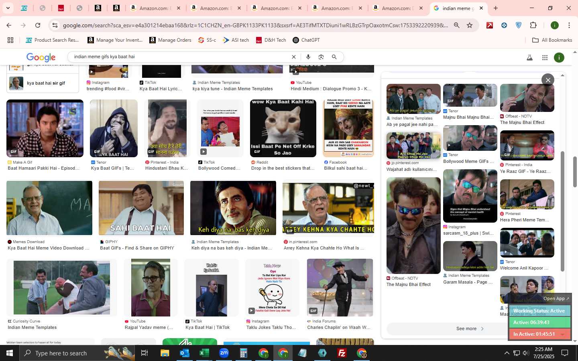This screenshot has height=361, width=578.
Task: Open the All Bookmarks folder
Action: pyautogui.click(x=552, y=40)
